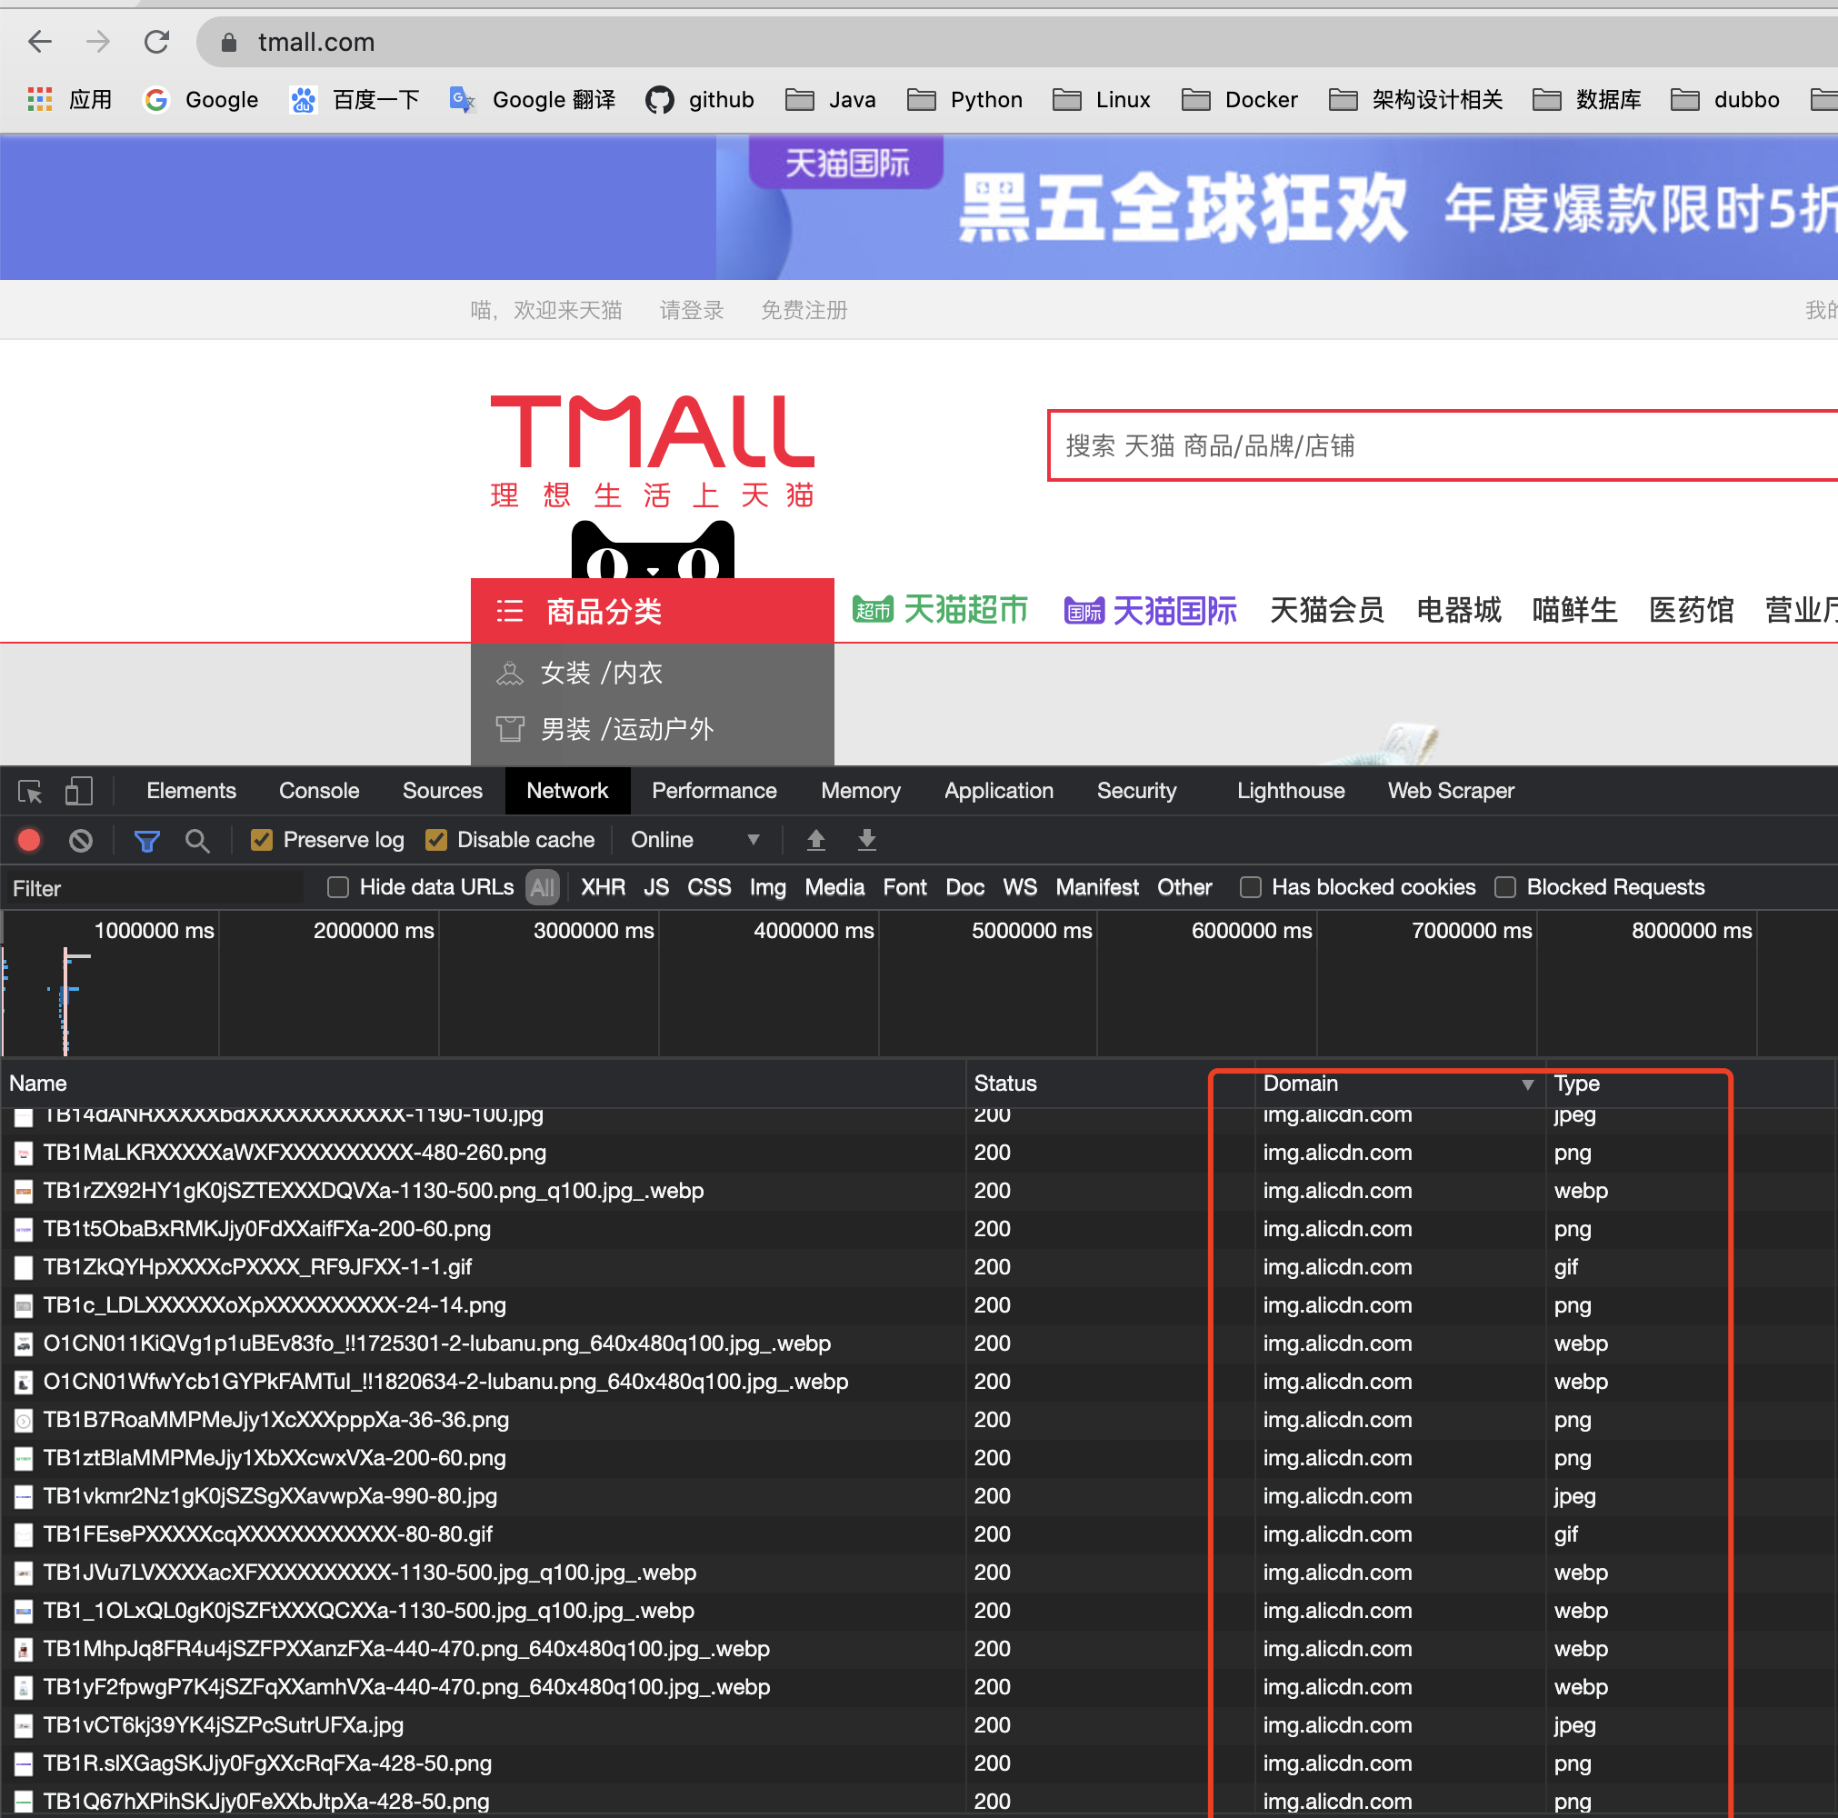Click the Import HAR upload arrow icon
This screenshot has width=1838, height=1818.
coord(815,840)
